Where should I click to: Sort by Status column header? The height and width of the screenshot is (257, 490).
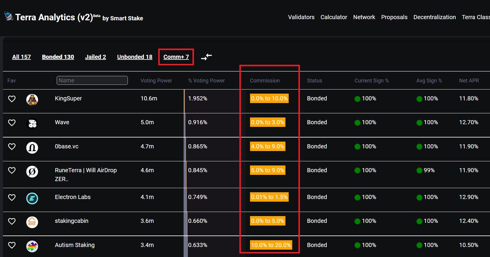point(314,81)
